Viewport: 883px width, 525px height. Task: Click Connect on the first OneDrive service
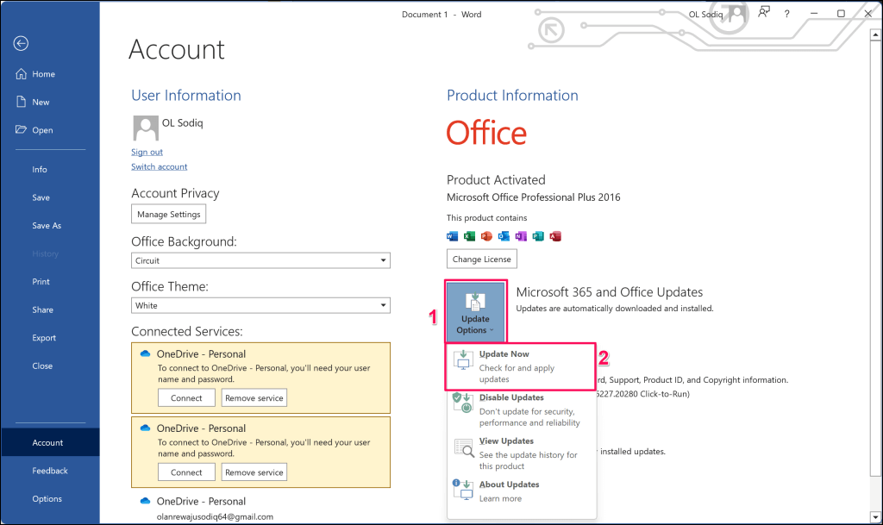[x=186, y=398]
